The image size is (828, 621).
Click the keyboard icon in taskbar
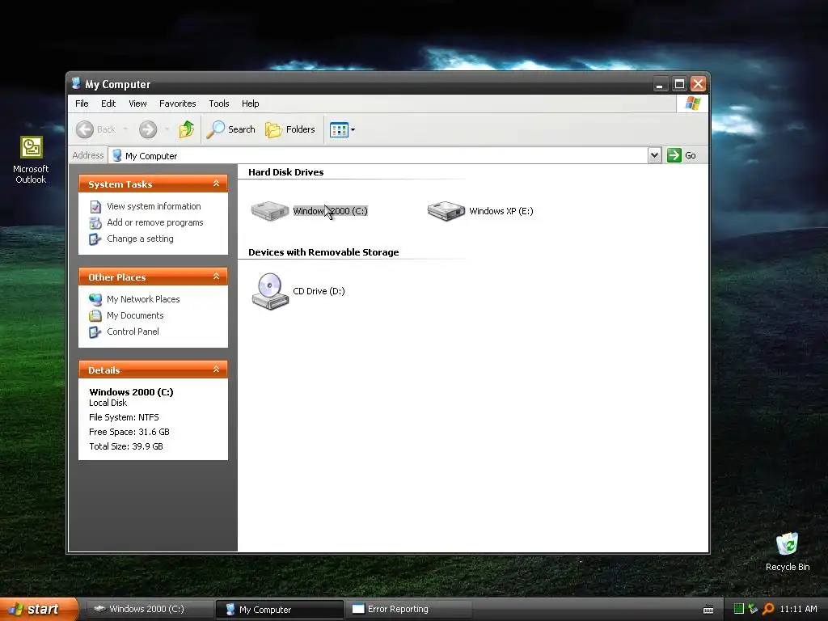coord(708,610)
